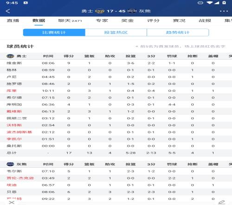Tap the 勇士 team logo in stats table
Viewport: 232px width, 205px height.
click(x=10, y=56)
